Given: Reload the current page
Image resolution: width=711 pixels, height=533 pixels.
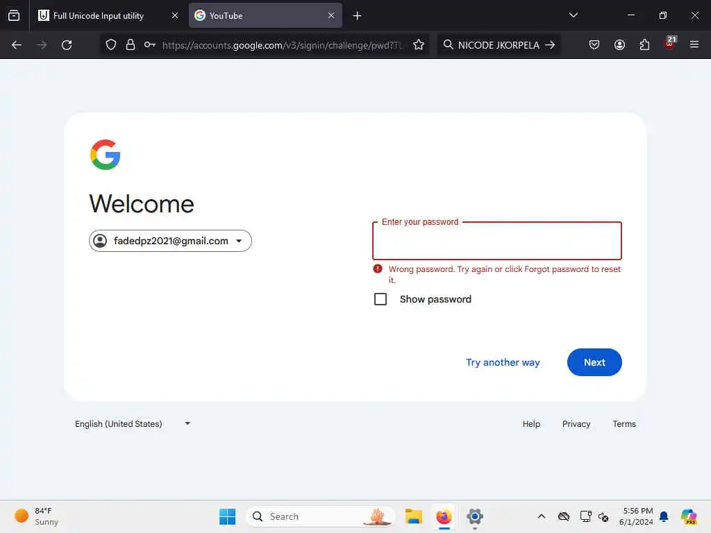Looking at the screenshot, I should (67, 45).
